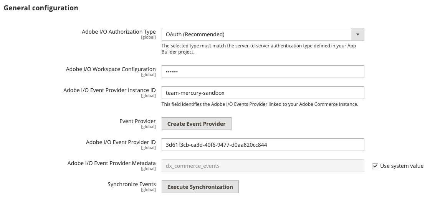Click the disabled dx_commerce_events metadata field
This screenshot has height=198, width=435.
263,166
